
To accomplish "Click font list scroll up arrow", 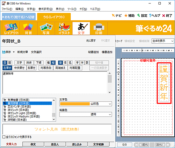I will pos(54,100).
